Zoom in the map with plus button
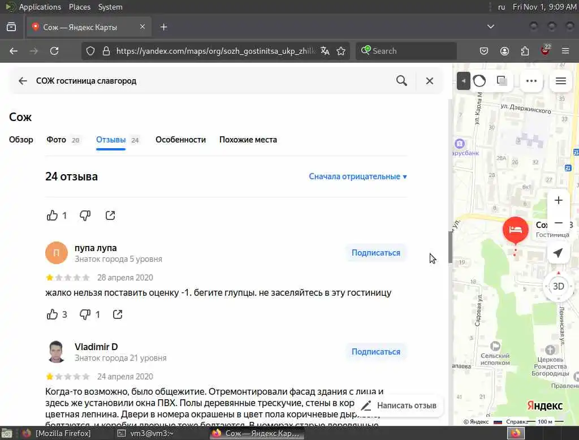Viewport: 579px width, 440px height. (x=558, y=200)
